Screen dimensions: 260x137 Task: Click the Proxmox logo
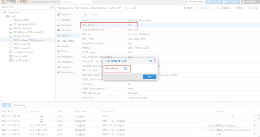pos(16,2)
